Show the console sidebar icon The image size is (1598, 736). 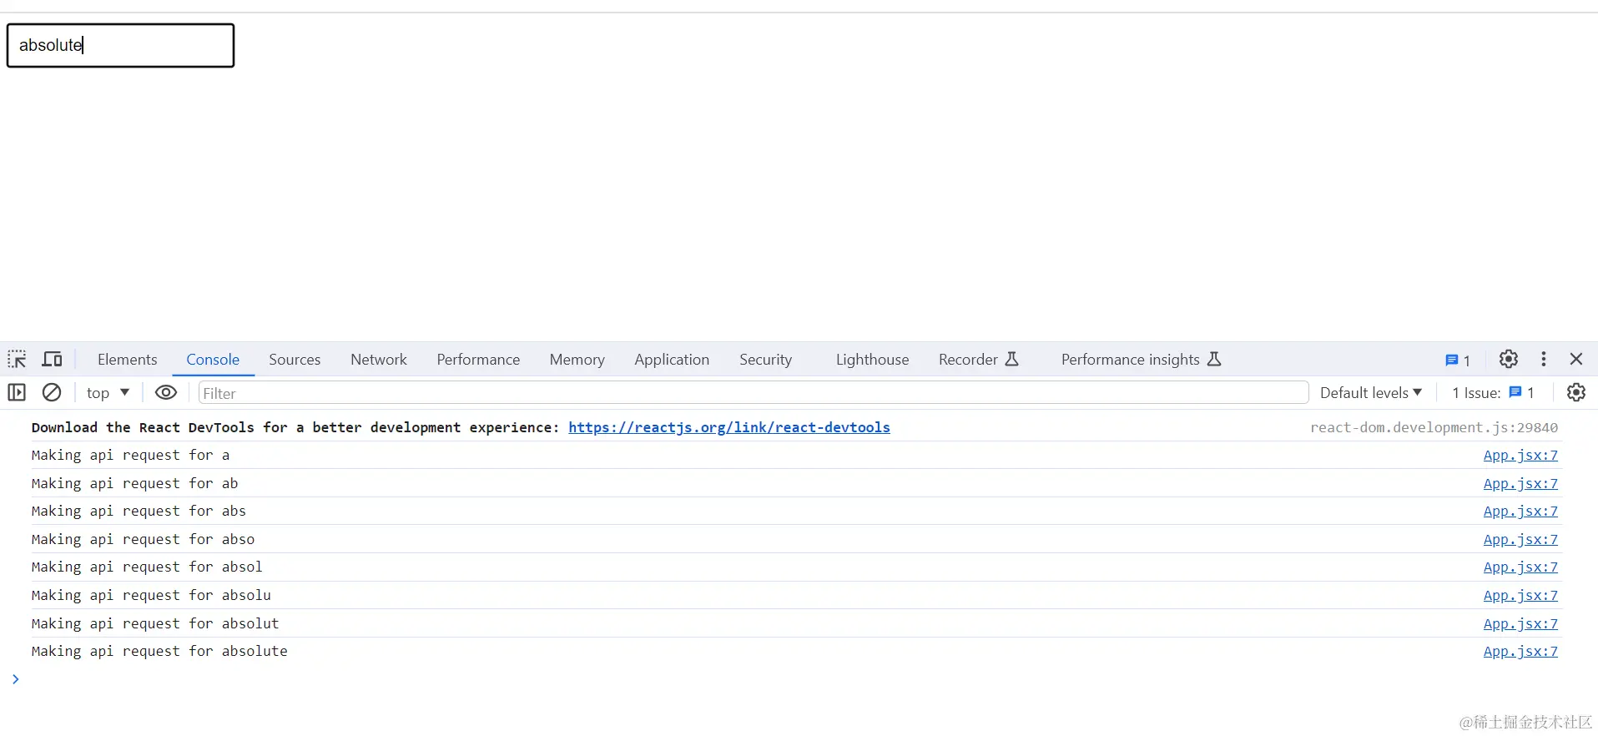pyautogui.click(x=17, y=392)
